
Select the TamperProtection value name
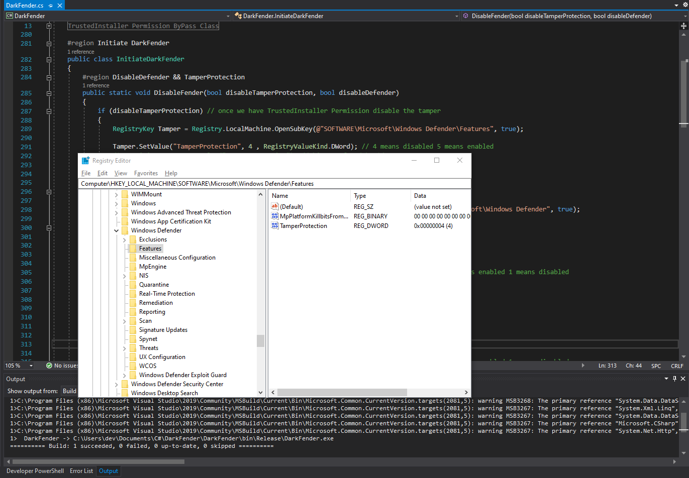[x=304, y=226]
